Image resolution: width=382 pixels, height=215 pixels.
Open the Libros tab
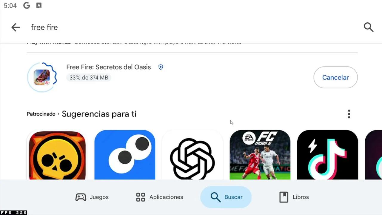[294, 197]
